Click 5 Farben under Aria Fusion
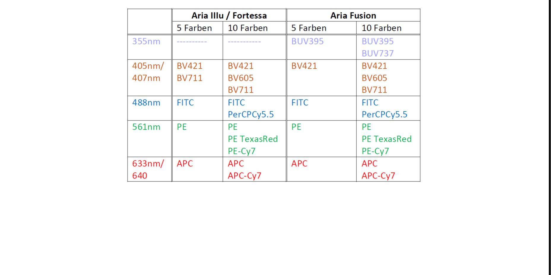The height and width of the screenshot is (275, 551). 309,28
